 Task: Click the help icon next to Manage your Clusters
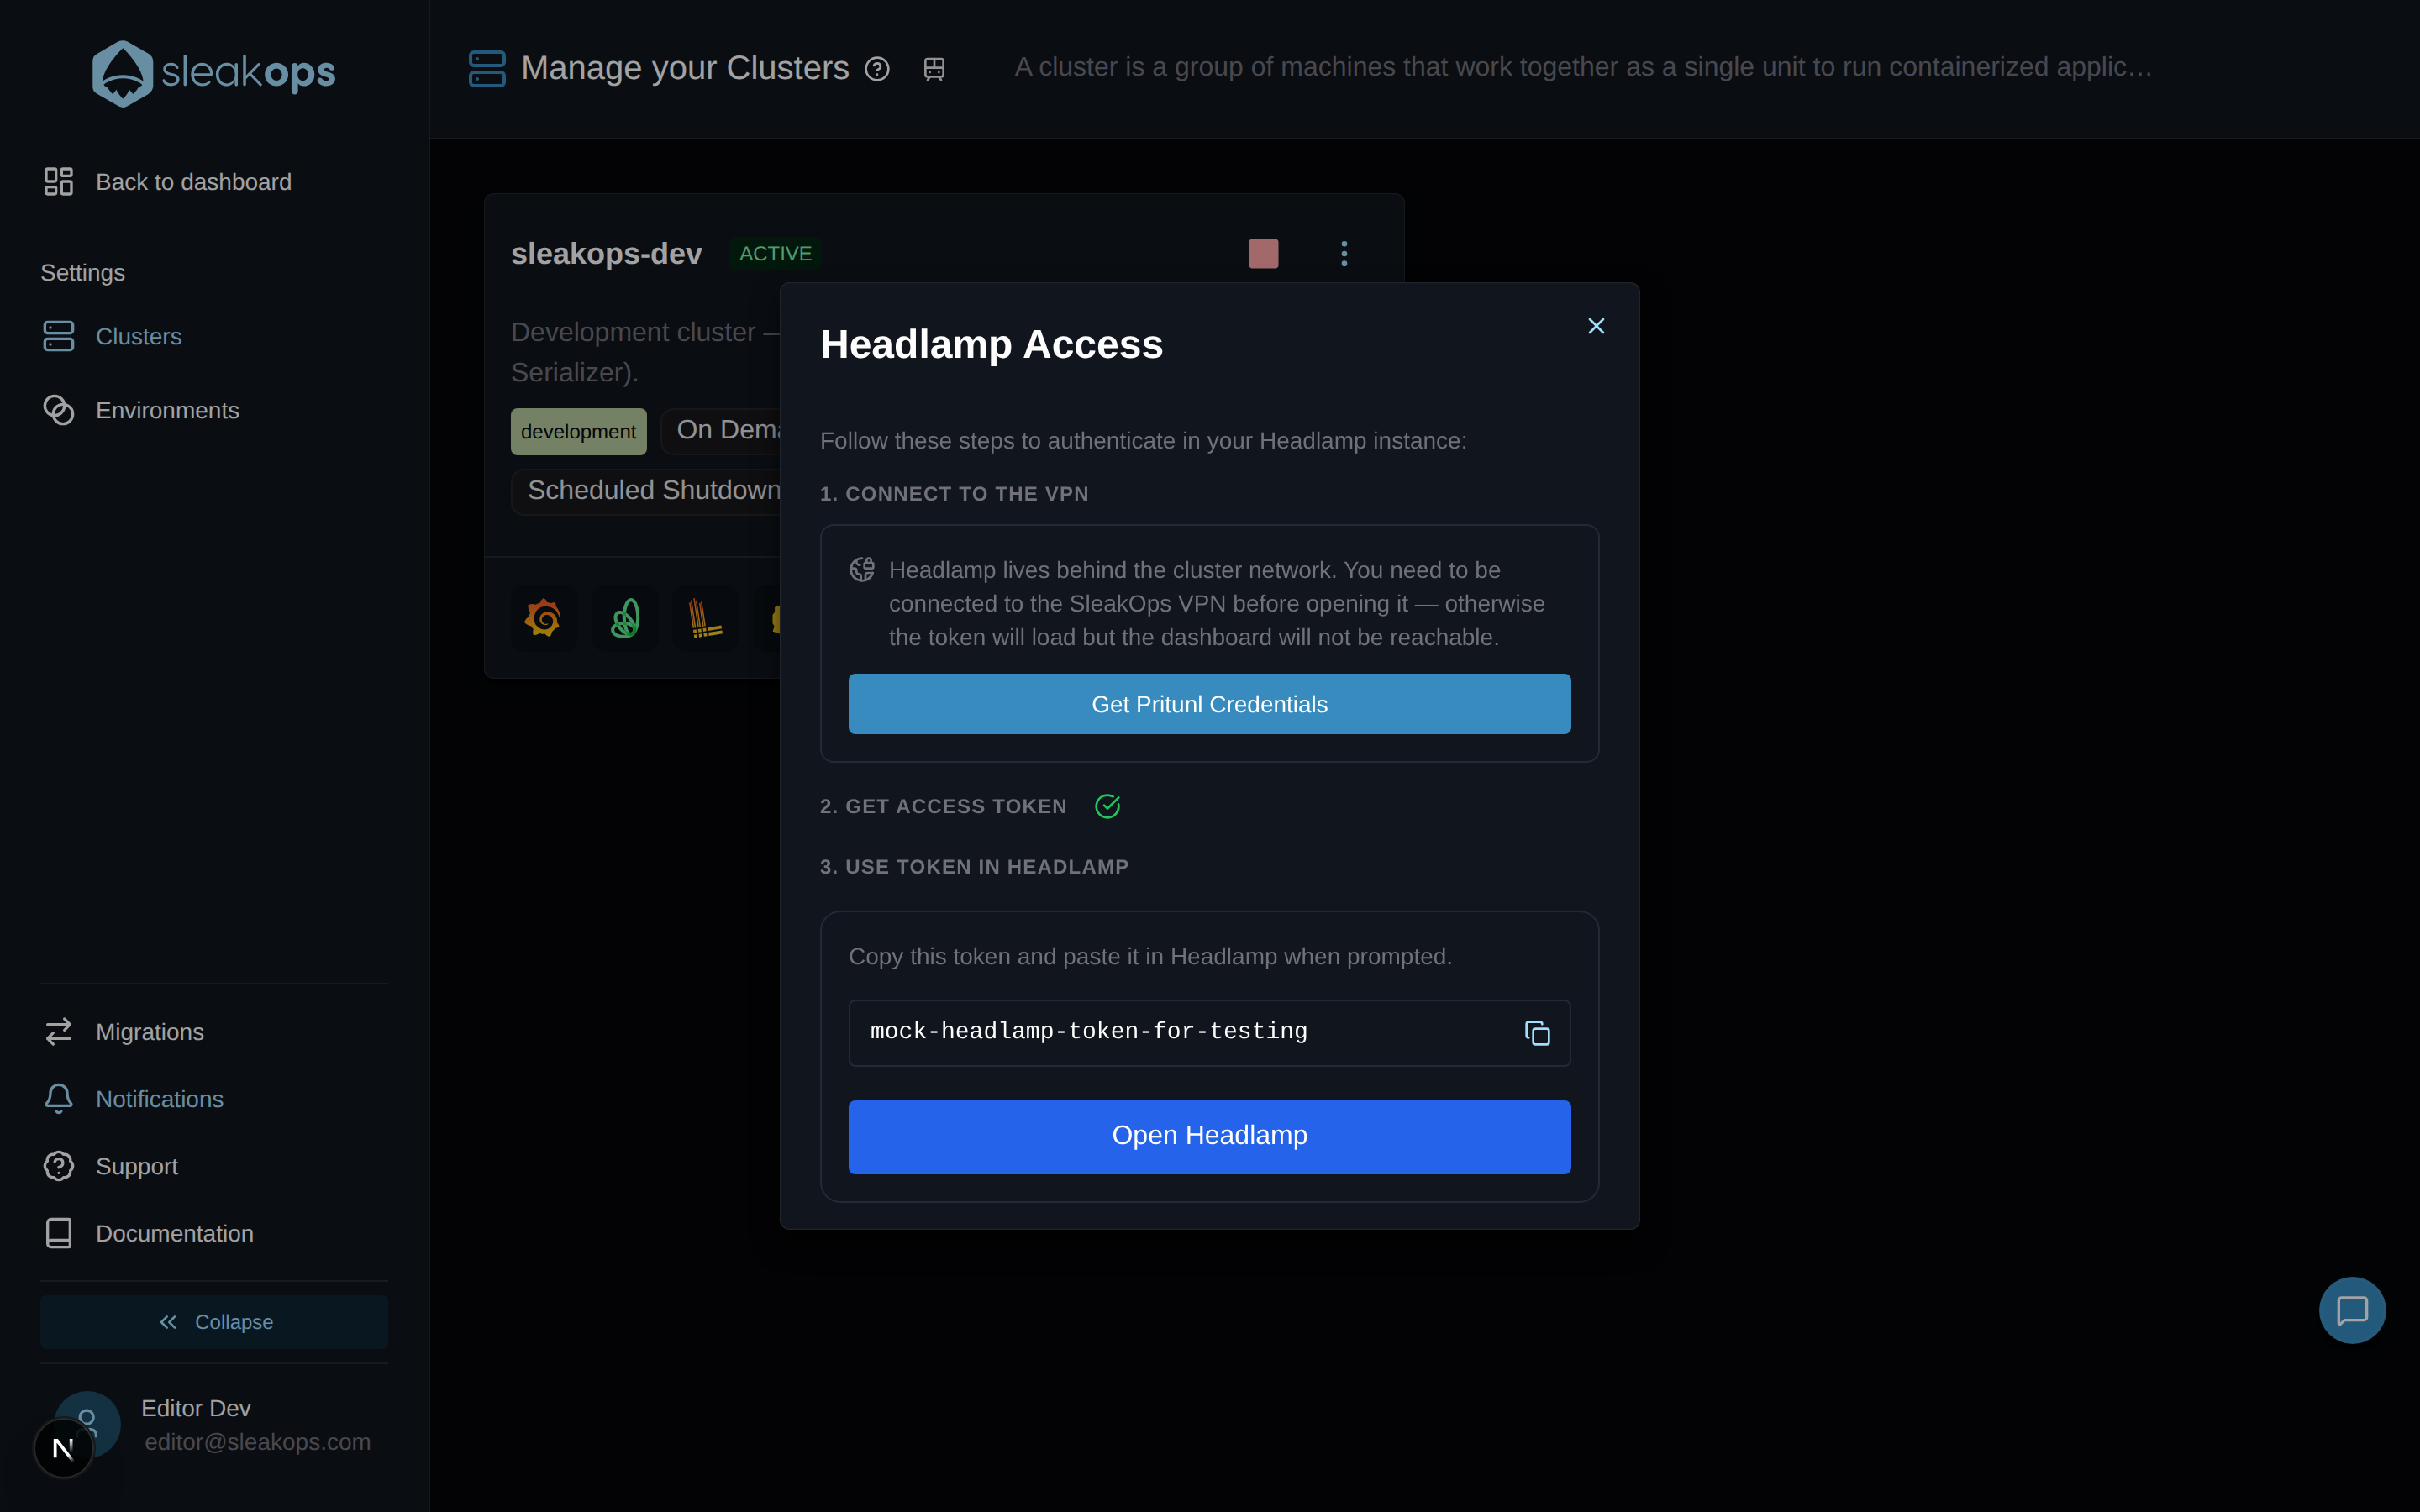click(x=877, y=69)
